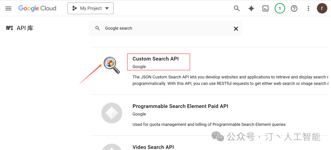Open the Programmable Search Element Paid API icon
This screenshot has width=331, height=150.
(112, 113)
